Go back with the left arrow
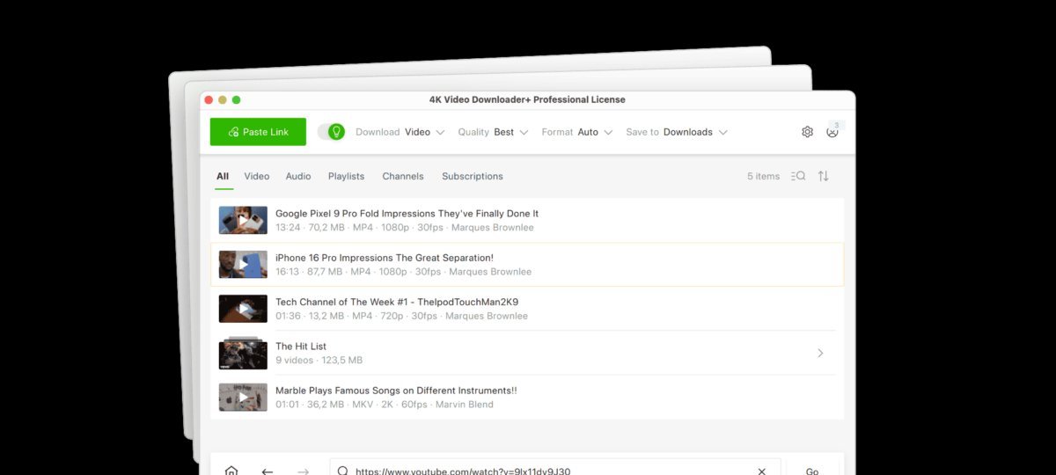 pos(268,471)
